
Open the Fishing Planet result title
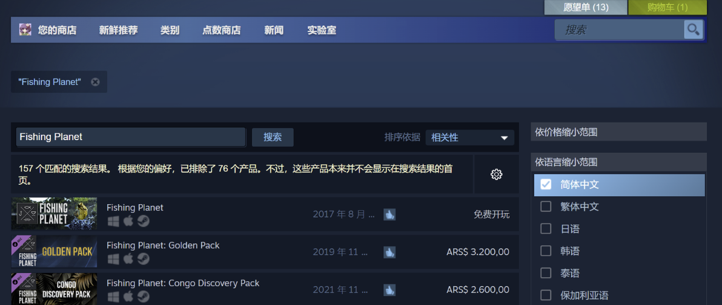point(135,208)
